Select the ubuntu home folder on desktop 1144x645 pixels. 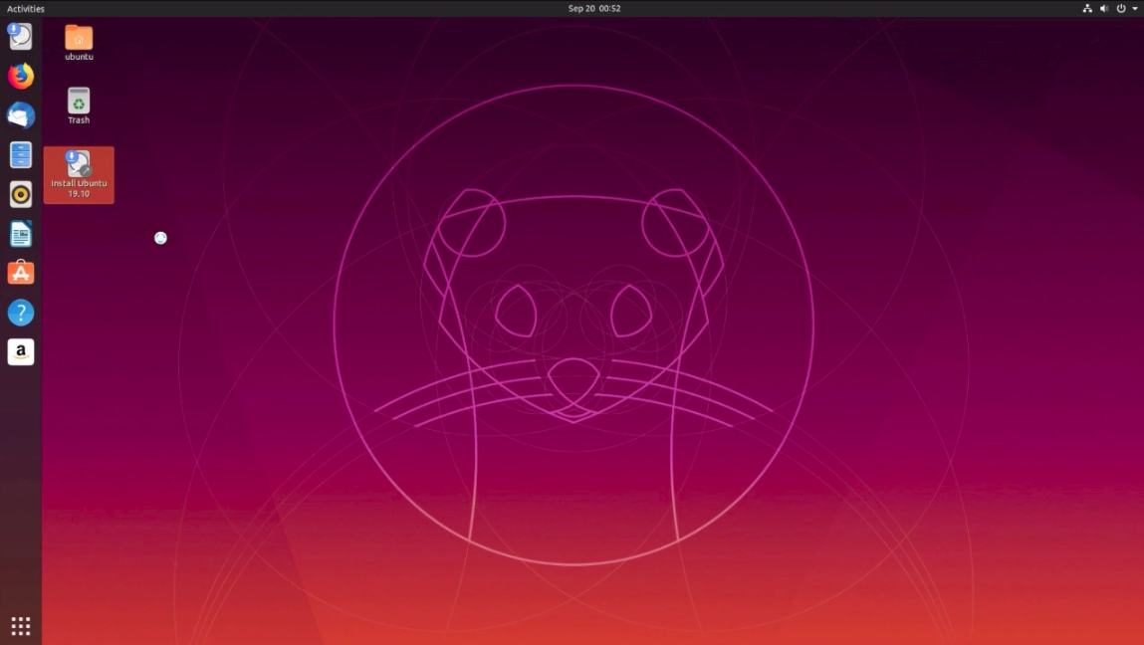coord(79,43)
